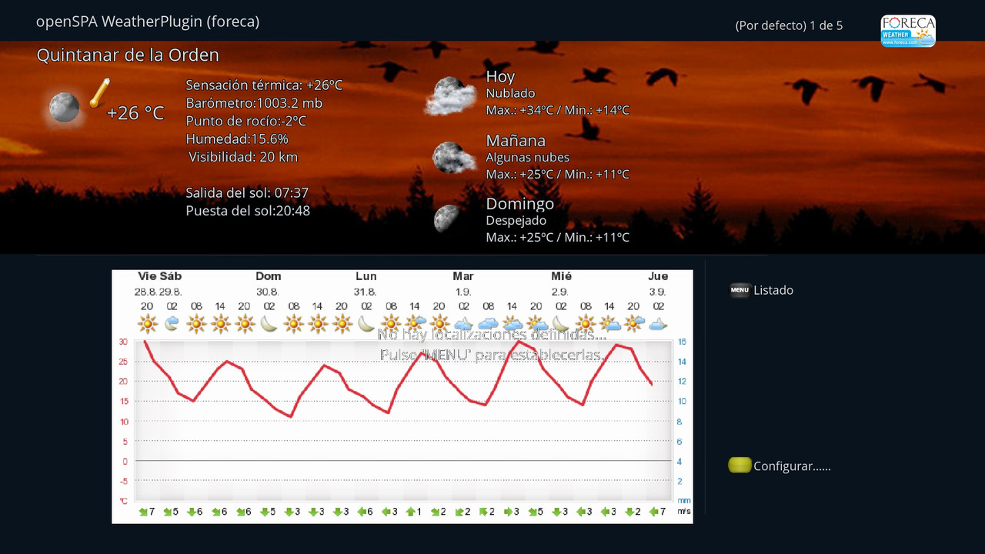Click the 'Salida del sol: 07:37' line

click(247, 193)
